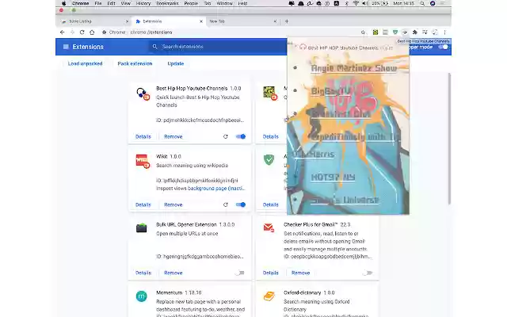Open Chrome's three-dot menu
Image resolution: width=507 pixels, height=317 pixels.
445,32
